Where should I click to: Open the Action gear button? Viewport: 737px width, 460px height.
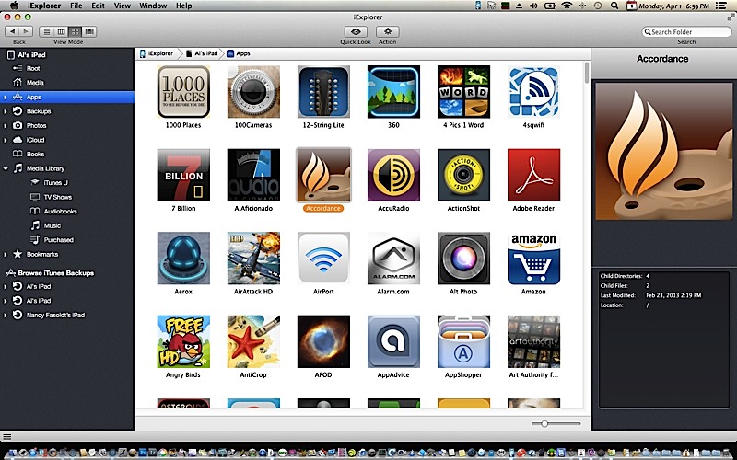(x=387, y=31)
